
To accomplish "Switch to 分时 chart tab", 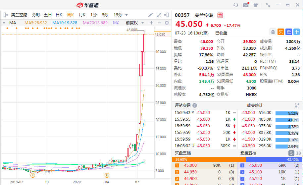I will click(36, 15).
